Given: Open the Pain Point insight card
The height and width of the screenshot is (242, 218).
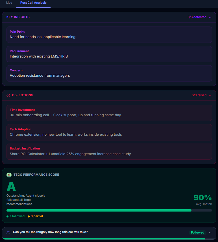Looking at the screenshot, I should [x=109, y=34].
